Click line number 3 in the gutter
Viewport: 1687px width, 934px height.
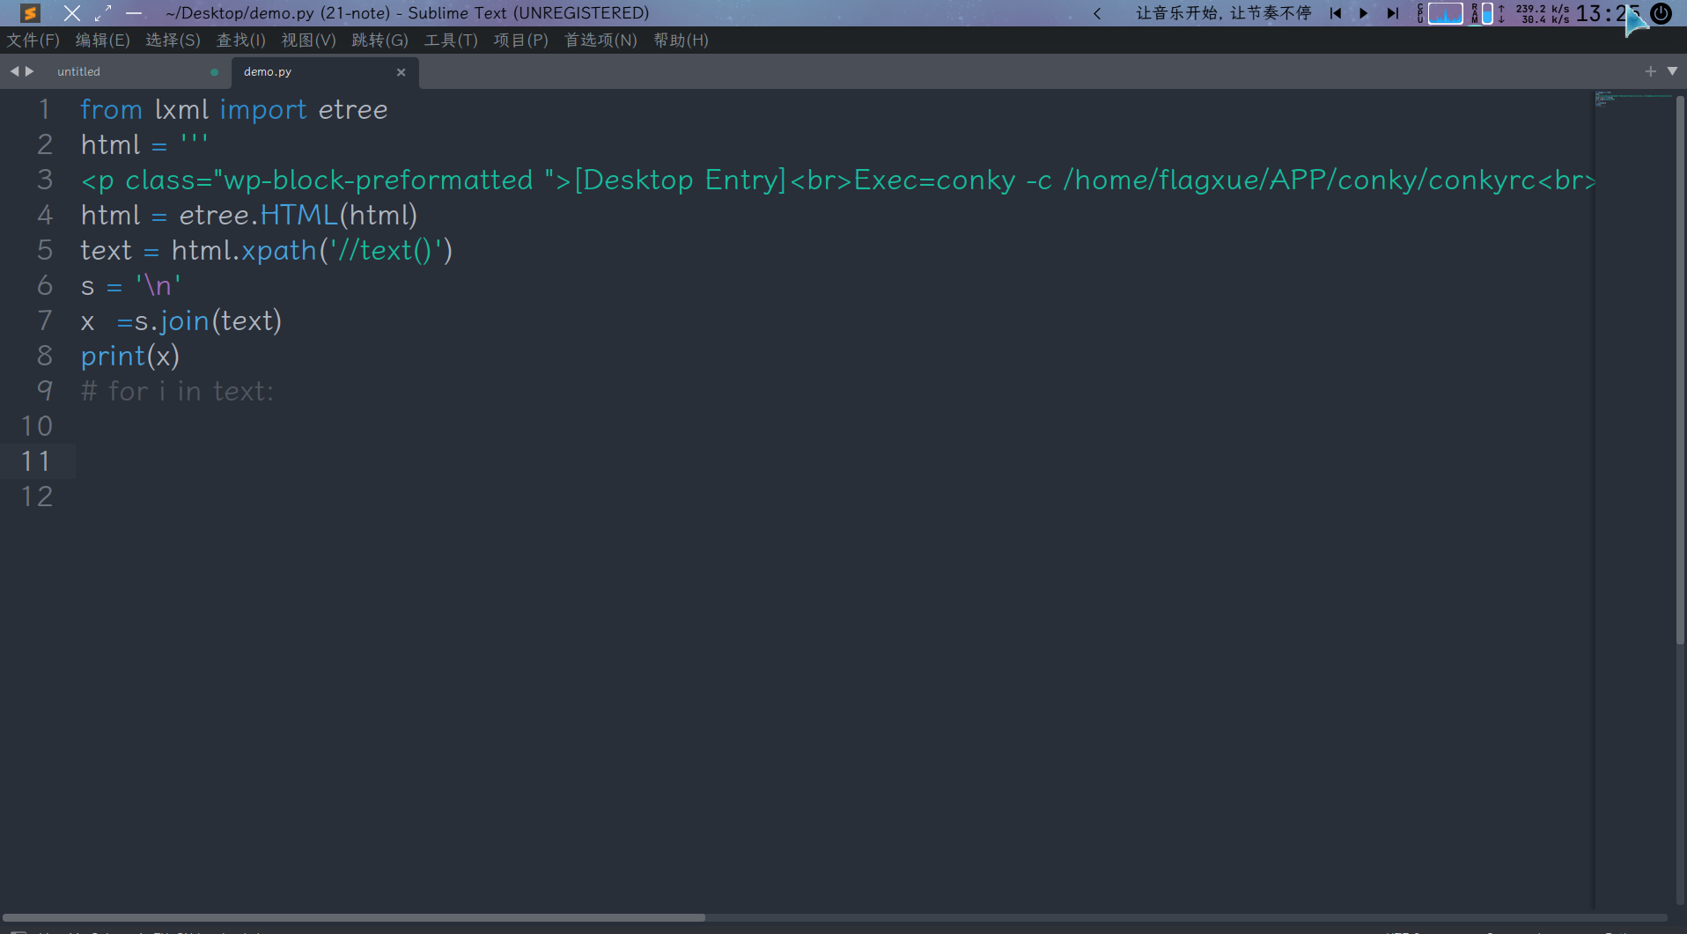coord(44,180)
